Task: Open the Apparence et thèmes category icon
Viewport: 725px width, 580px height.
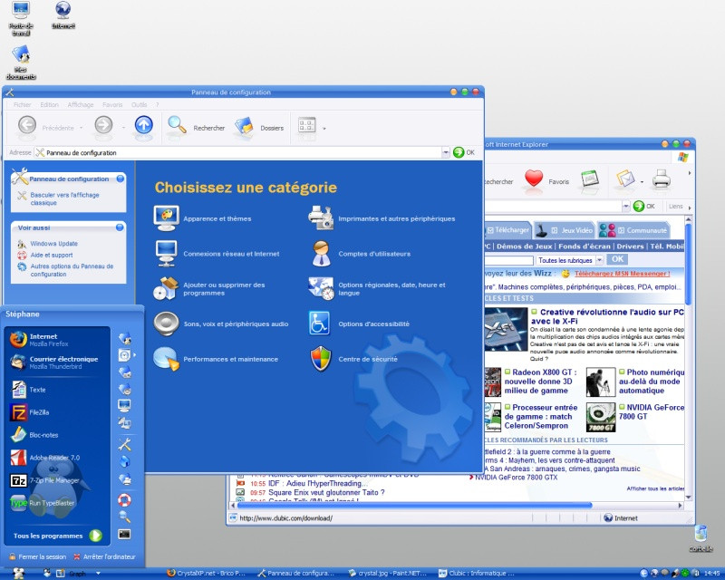Action: [166, 217]
